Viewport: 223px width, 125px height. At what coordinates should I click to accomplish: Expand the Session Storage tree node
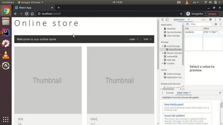tap(162, 53)
